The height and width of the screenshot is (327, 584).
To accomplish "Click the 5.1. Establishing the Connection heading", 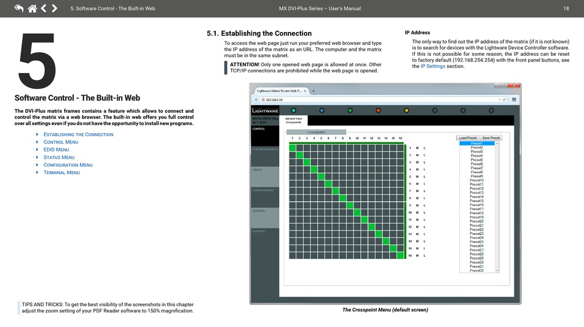I will pos(259,34).
